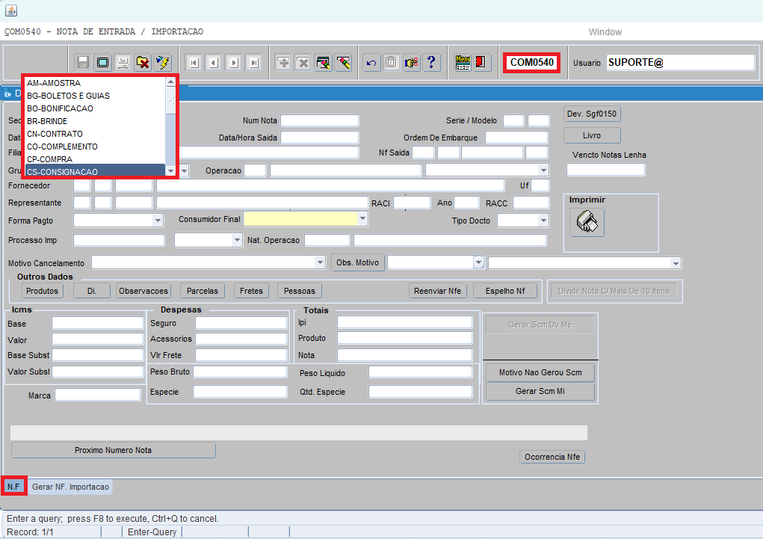Click the Save diskette icon in toolbar
This screenshot has height=539, width=763.
(x=83, y=62)
